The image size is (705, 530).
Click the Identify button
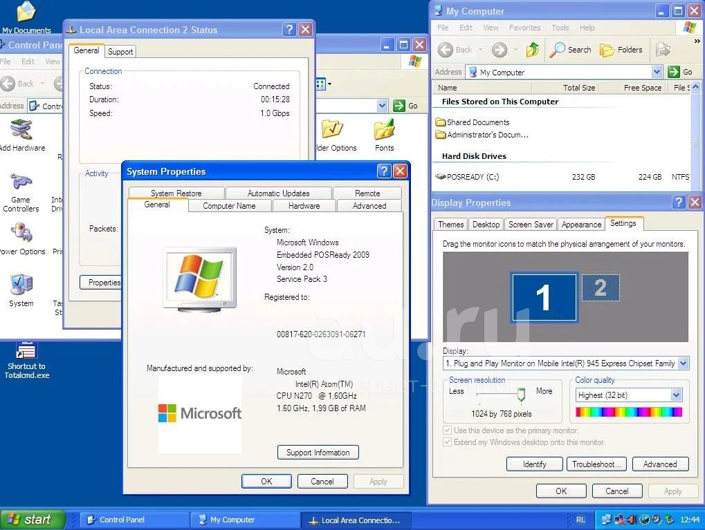(535, 464)
